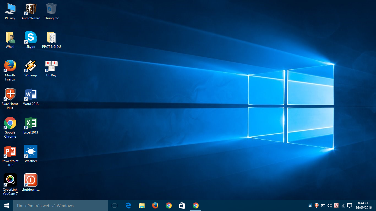Click the UniKey desktop shortcut

51,66
